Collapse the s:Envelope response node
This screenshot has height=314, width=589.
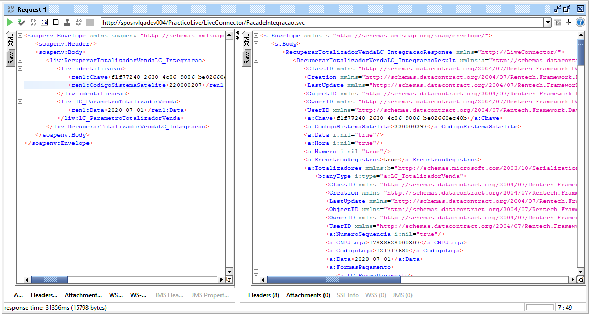click(x=256, y=36)
